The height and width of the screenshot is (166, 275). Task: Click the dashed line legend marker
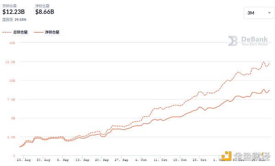tap(7, 32)
